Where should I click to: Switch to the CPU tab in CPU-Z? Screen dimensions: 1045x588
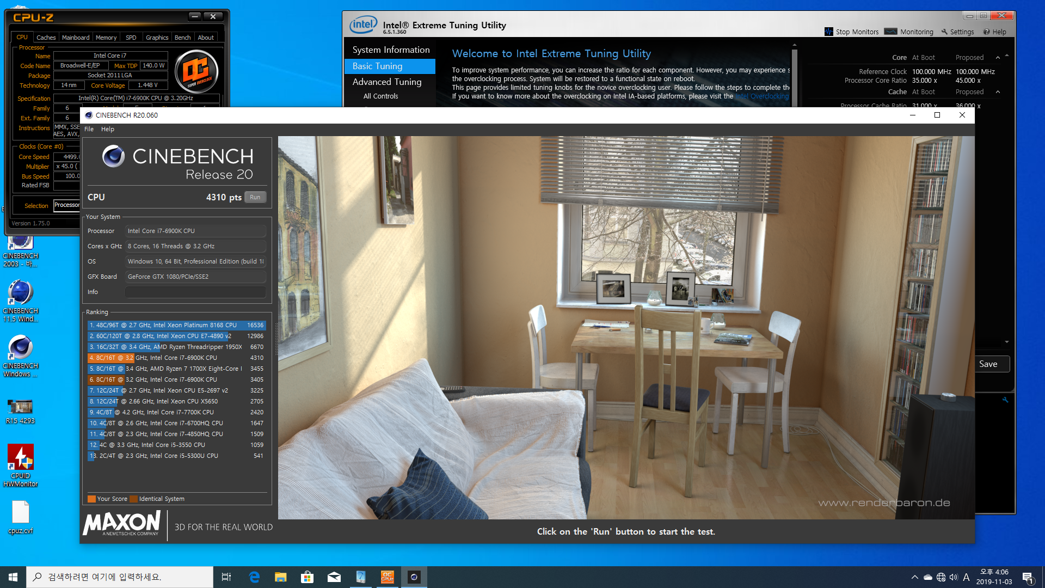pyautogui.click(x=22, y=37)
